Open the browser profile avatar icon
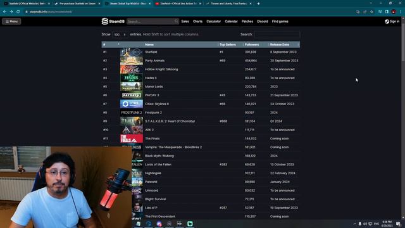 394,11
